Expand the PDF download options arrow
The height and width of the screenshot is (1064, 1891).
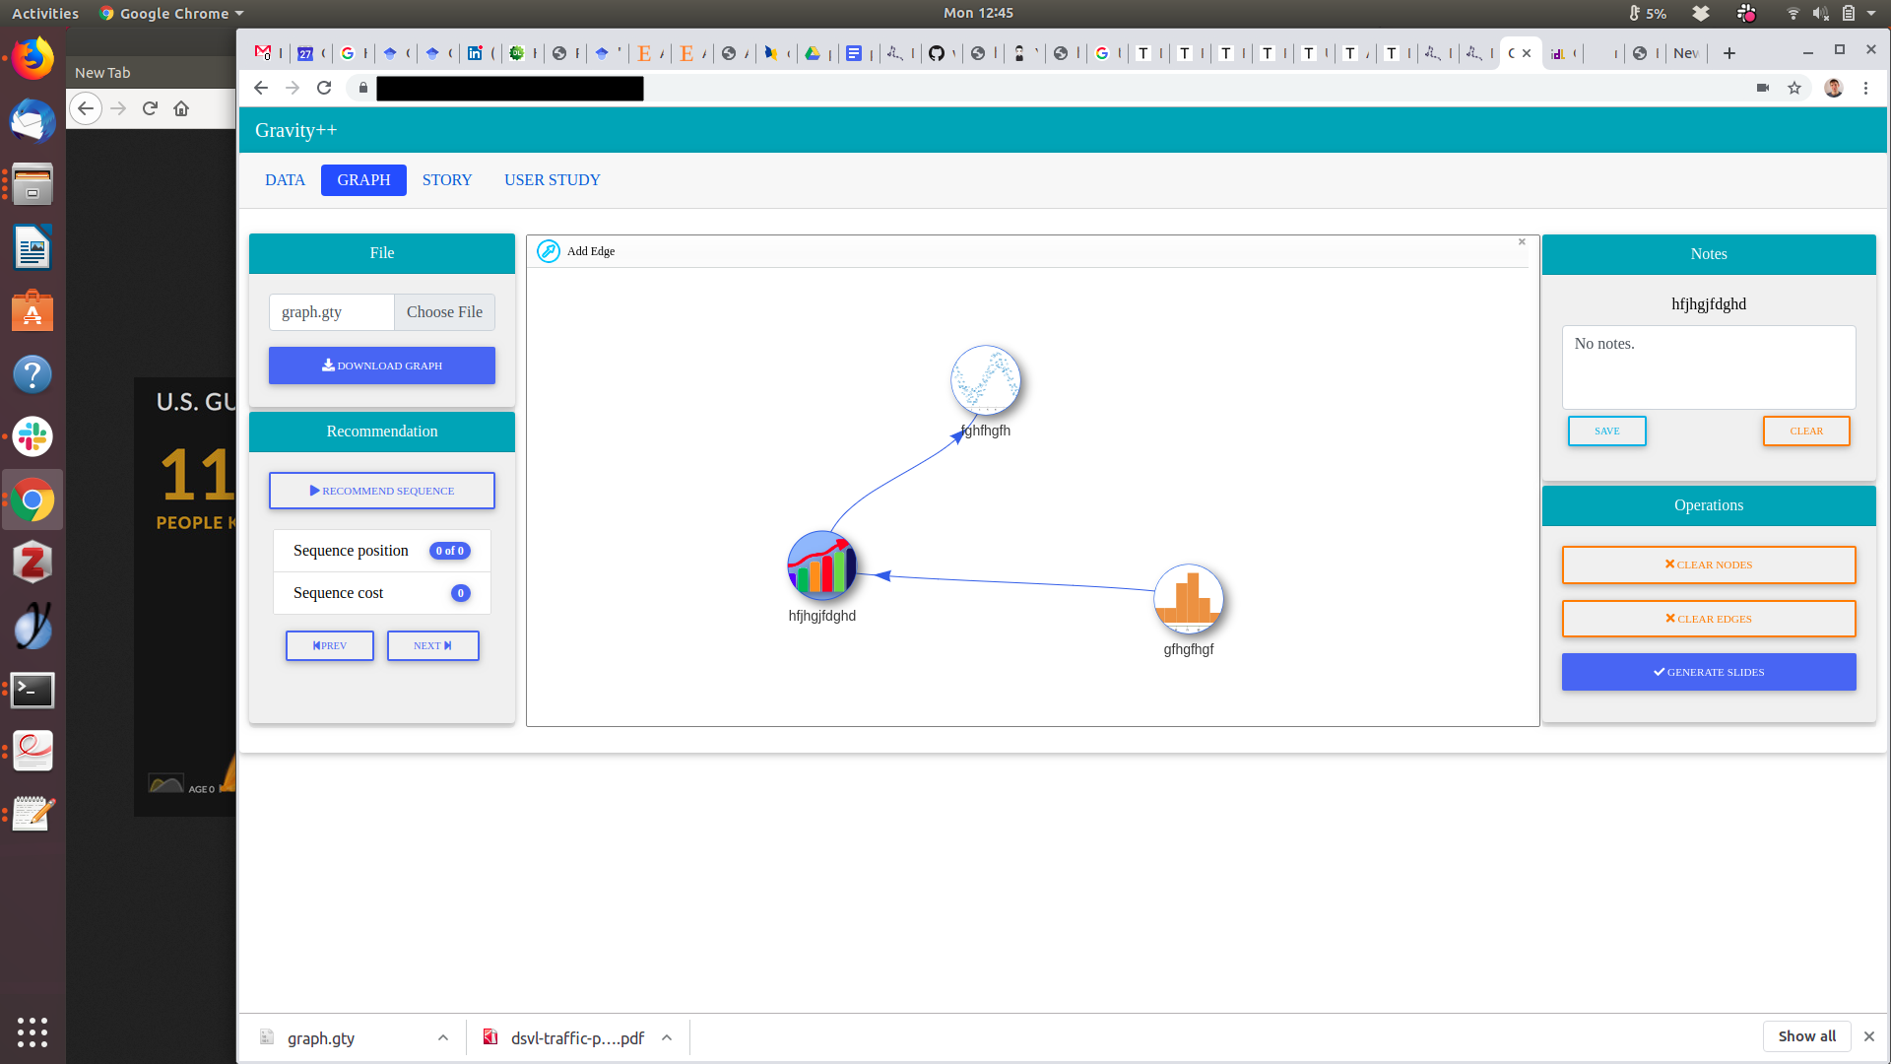pyautogui.click(x=667, y=1037)
